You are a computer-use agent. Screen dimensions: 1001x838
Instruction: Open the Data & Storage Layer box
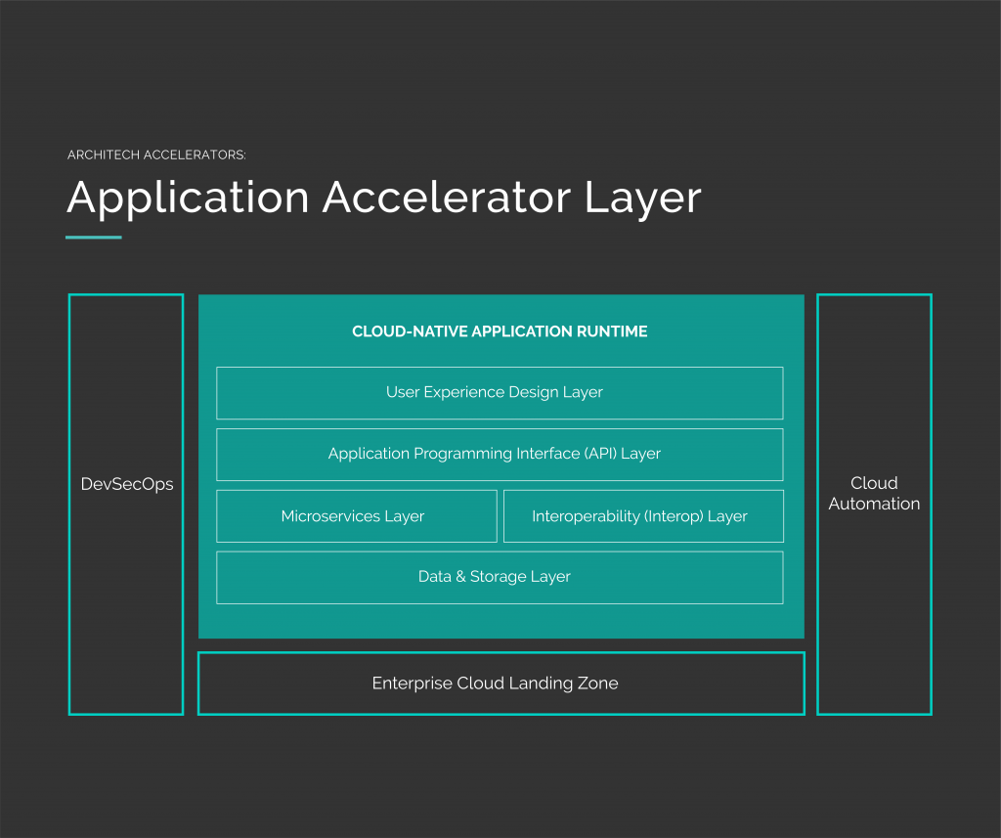(x=500, y=577)
